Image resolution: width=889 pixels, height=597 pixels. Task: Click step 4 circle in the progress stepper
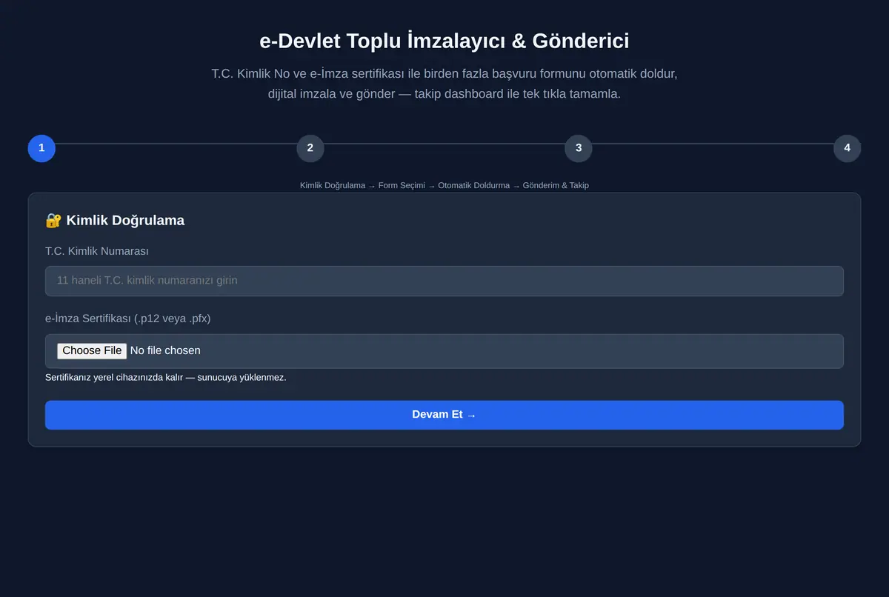(847, 148)
